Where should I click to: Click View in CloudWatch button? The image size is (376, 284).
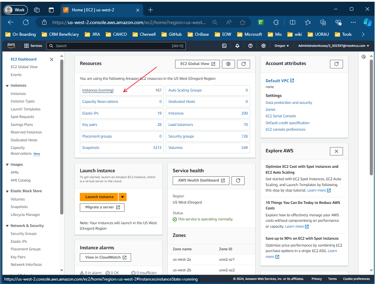click(105, 258)
